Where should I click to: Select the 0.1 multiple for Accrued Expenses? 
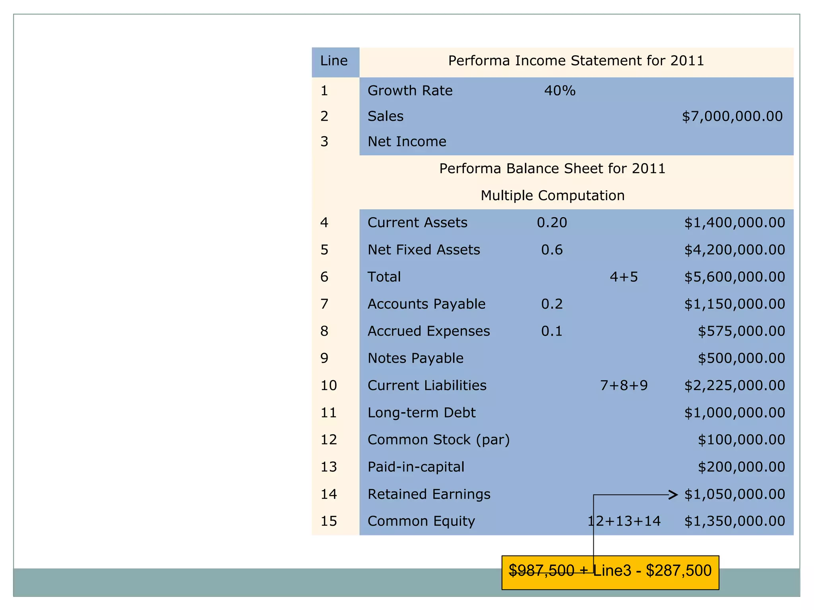pos(552,331)
